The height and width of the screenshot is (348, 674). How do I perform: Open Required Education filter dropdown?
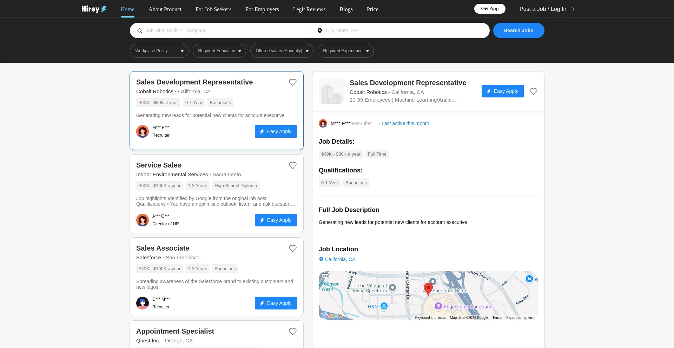click(x=219, y=51)
